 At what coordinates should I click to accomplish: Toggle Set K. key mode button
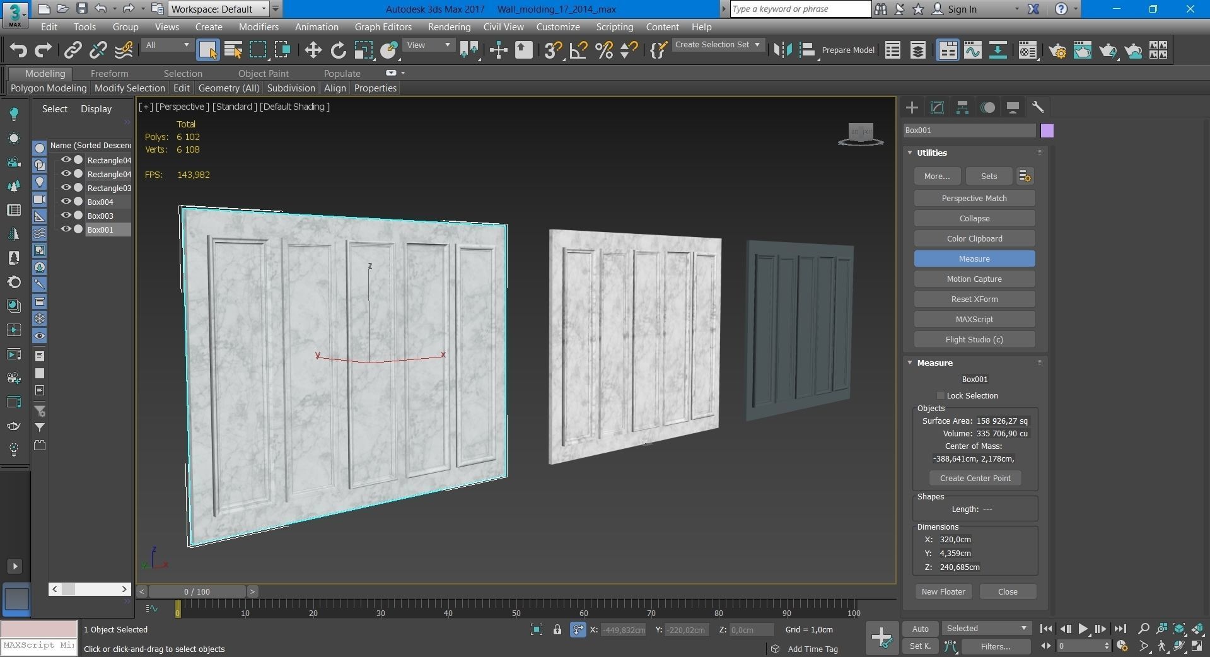tap(920, 646)
